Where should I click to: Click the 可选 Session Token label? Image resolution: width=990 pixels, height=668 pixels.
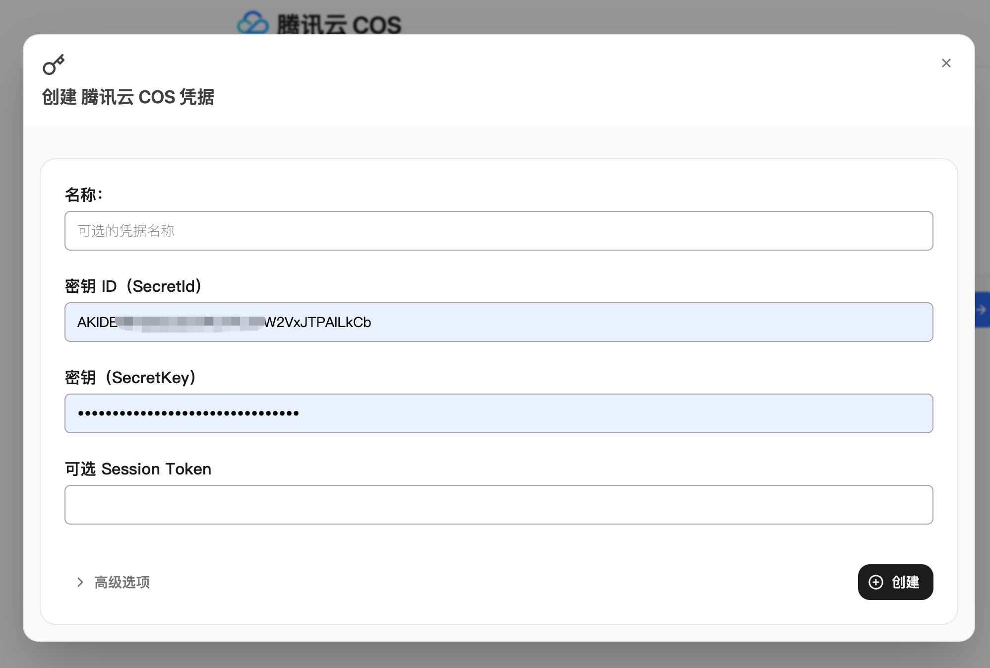pyautogui.click(x=138, y=469)
